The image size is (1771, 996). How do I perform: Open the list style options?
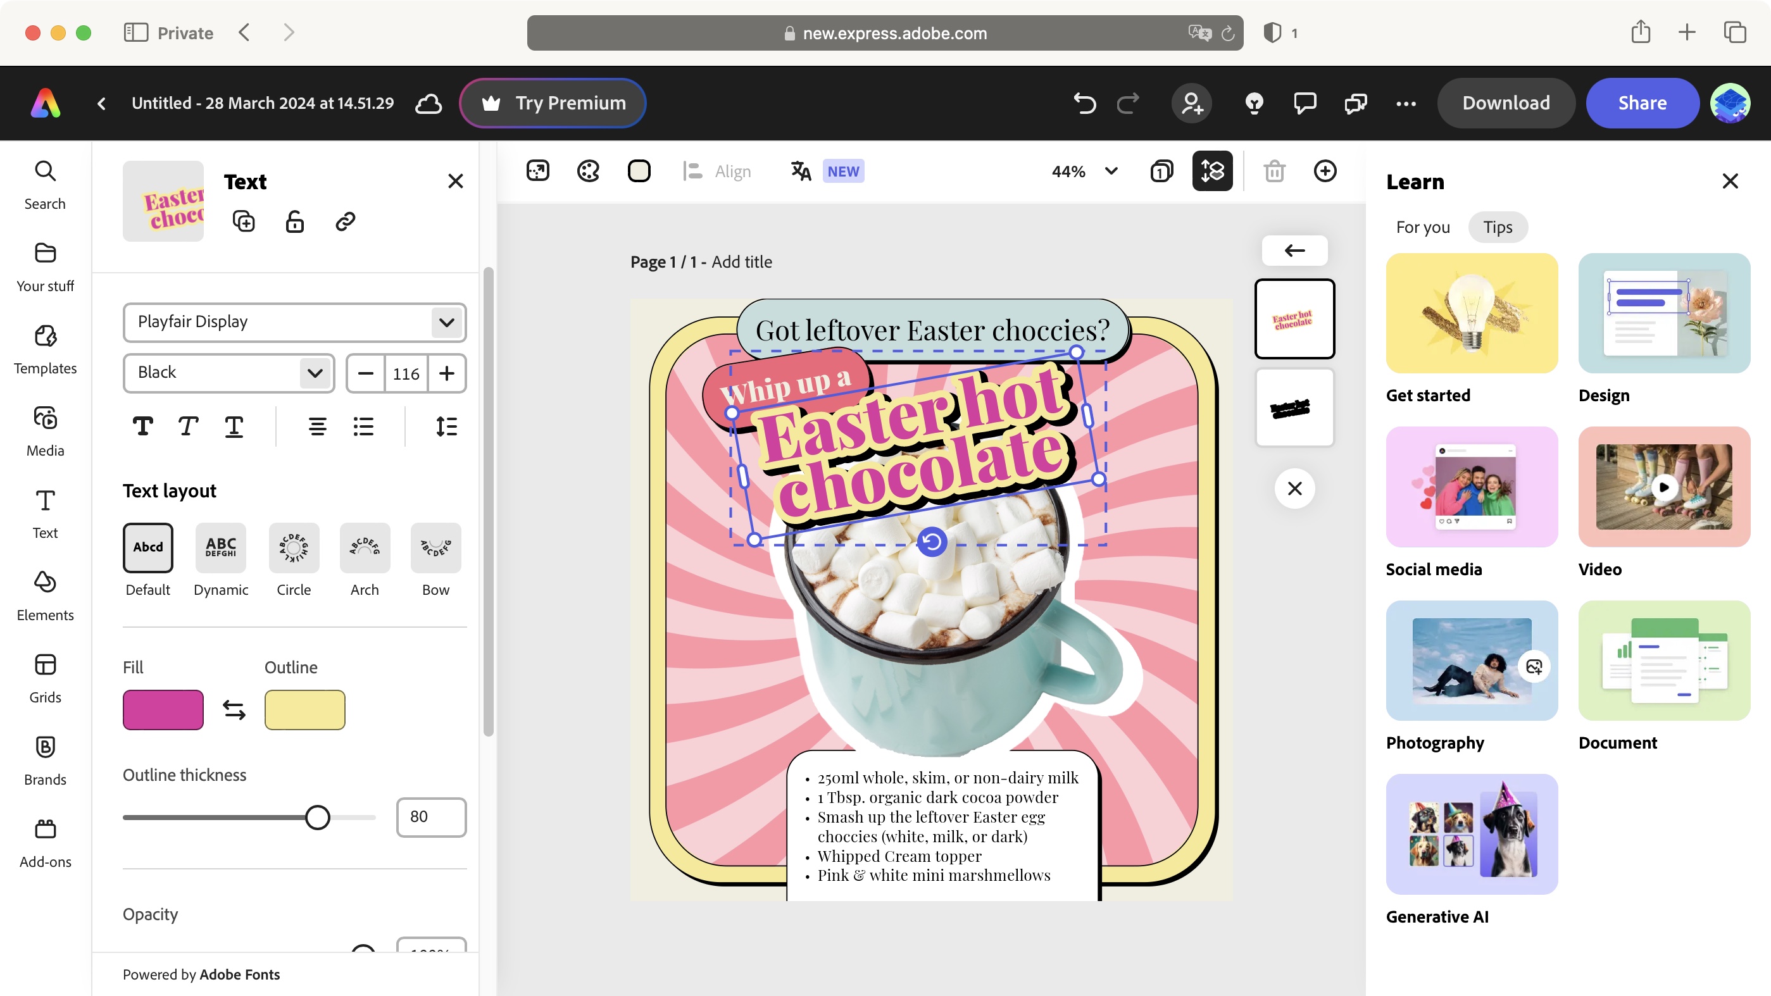coord(363,426)
